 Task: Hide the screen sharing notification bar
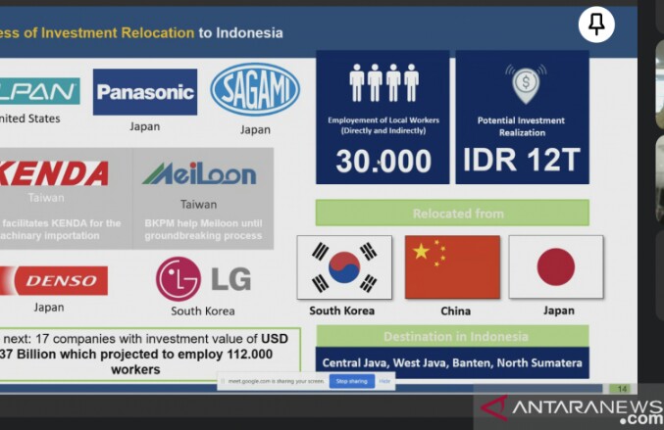(x=384, y=381)
